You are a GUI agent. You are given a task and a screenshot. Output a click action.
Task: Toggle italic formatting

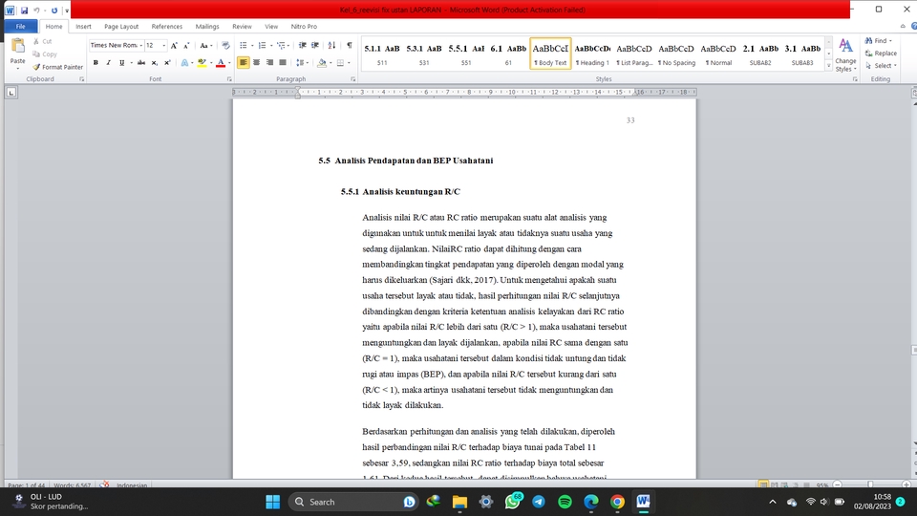pos(108,63)
